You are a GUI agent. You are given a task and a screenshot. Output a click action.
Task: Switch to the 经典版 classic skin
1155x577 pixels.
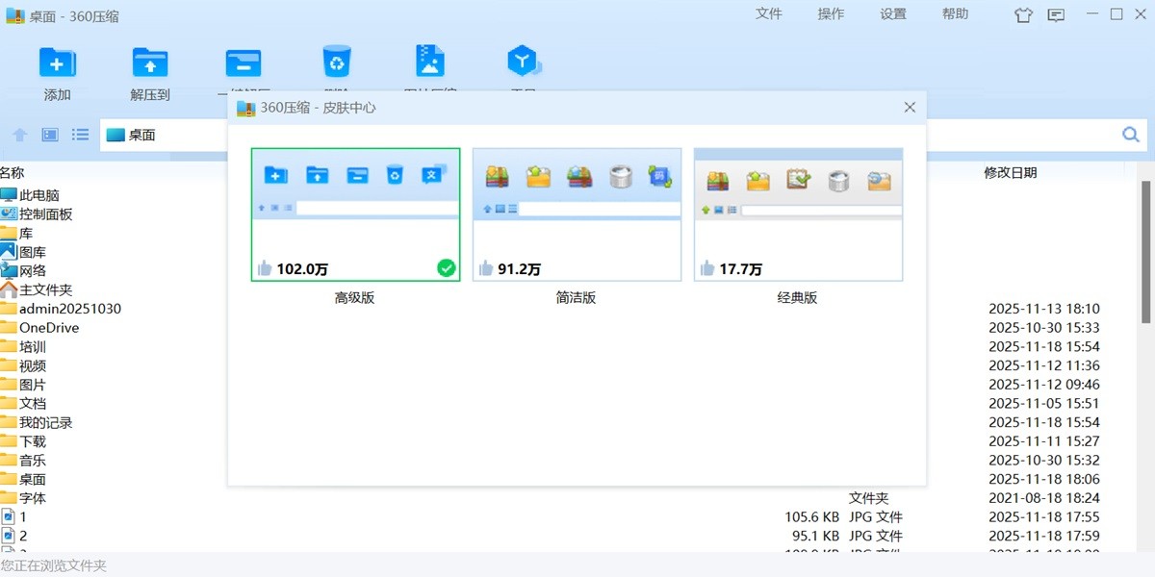797,213
